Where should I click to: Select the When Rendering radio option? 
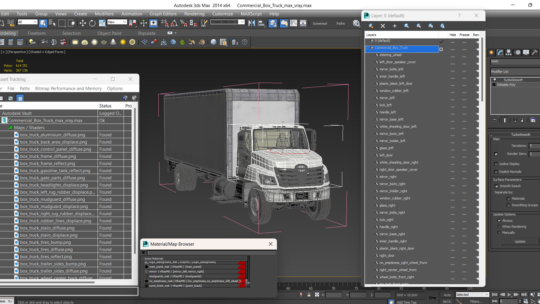499,227
